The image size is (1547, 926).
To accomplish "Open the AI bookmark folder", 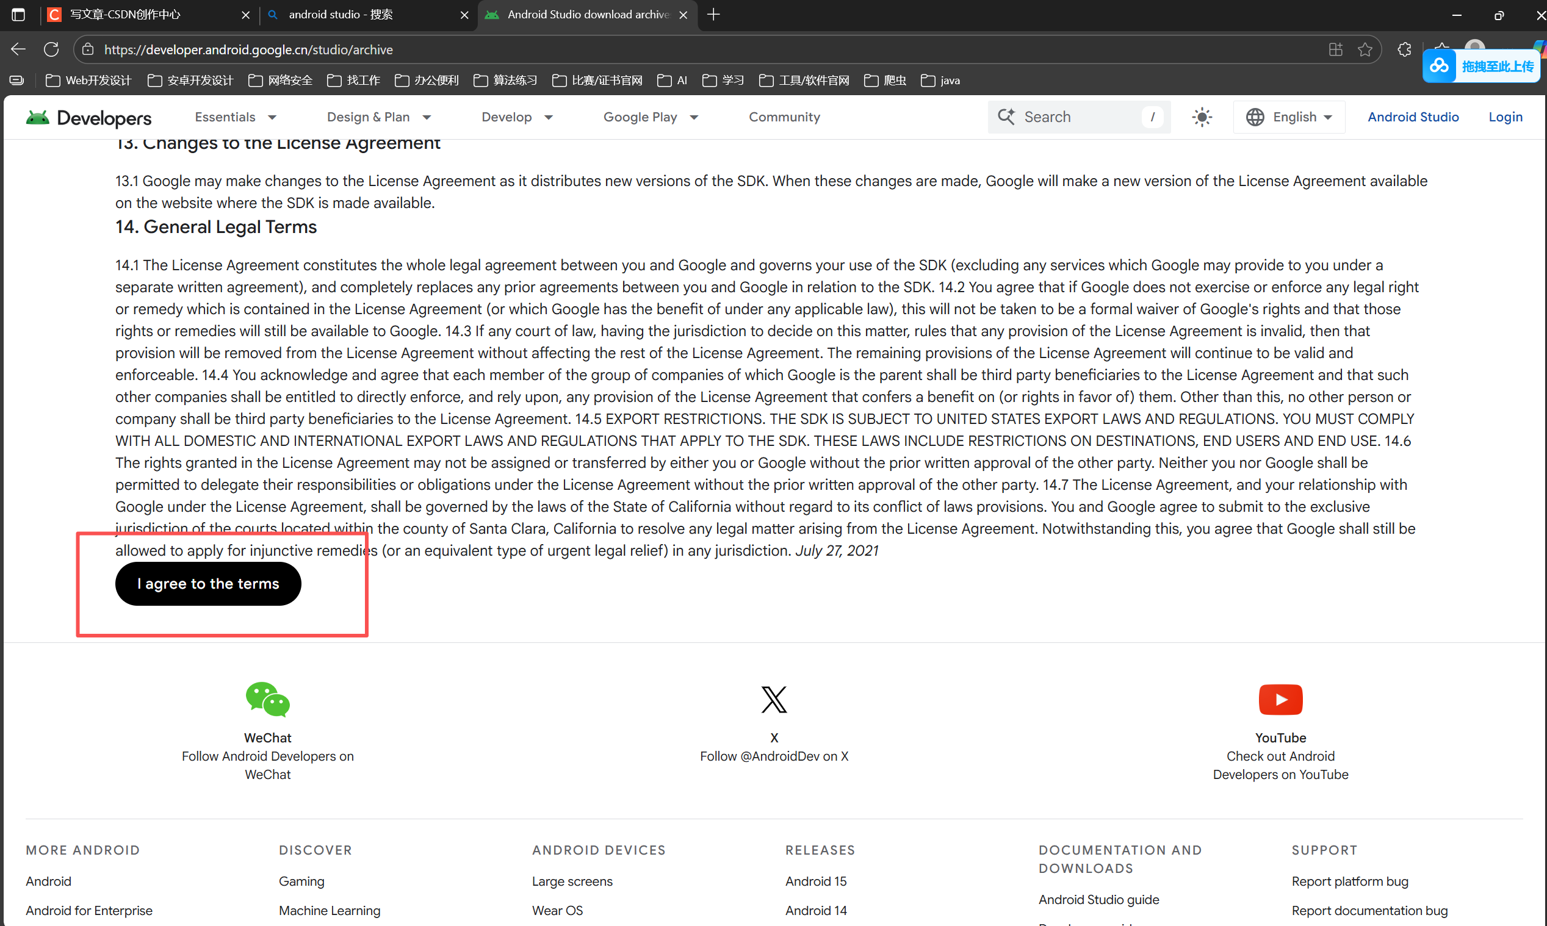I will click(672, 81).
